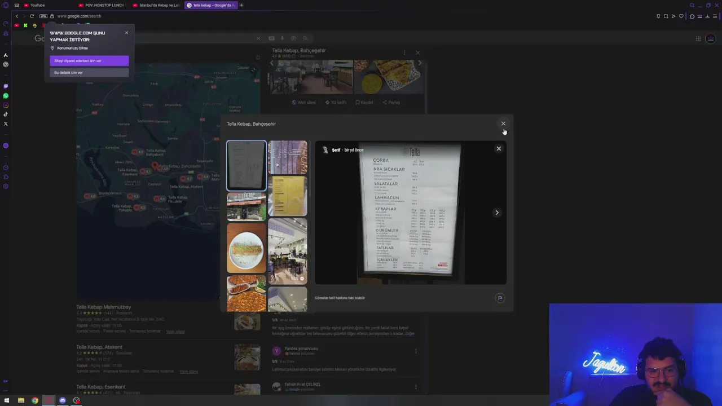The image size is (722, 406).
Task: Click 'Bu defalık izin ver' button
Action: pos(89,73)
